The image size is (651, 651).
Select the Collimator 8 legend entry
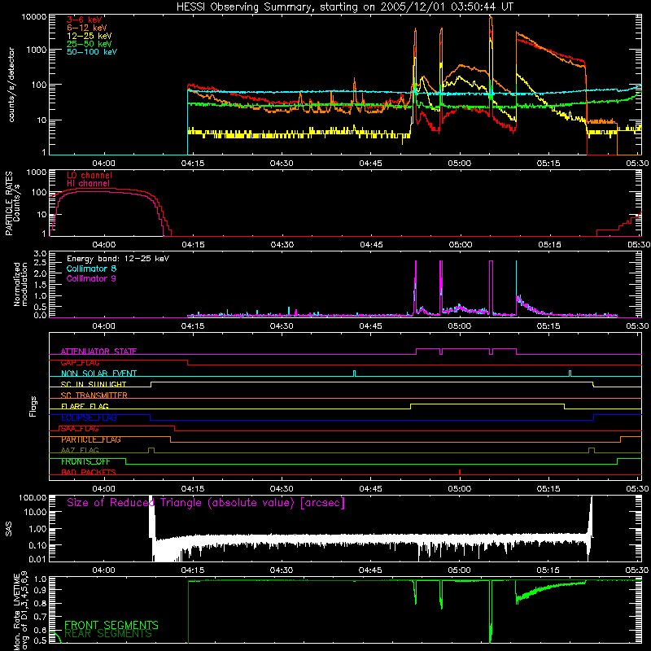pos(91,269)
